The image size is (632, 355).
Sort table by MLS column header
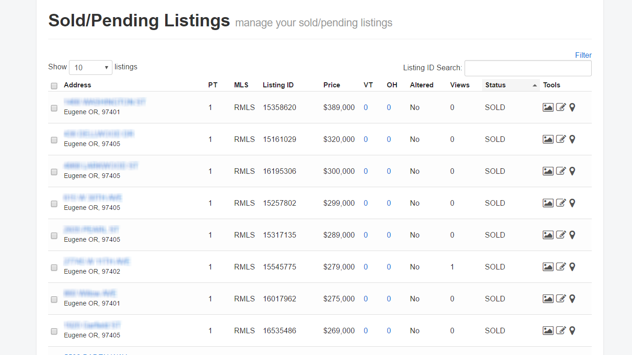pyautogui.click(x=241, y=85)
